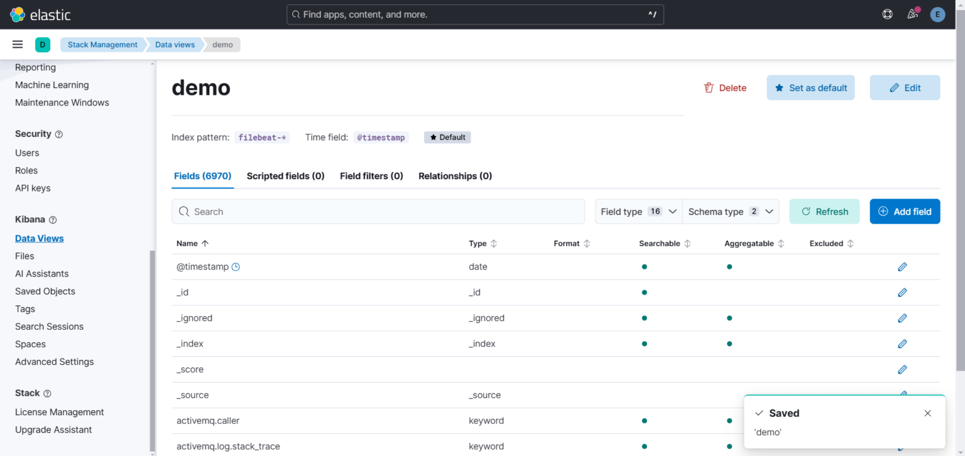
Task: Open the Schema type filter dropdown
Action: (730, 211)
